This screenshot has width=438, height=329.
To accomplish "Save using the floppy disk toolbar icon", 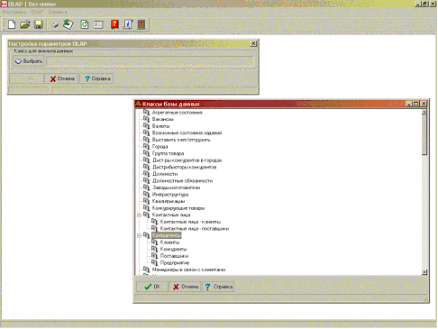I will pyautogui.click(x=39, y=24).
